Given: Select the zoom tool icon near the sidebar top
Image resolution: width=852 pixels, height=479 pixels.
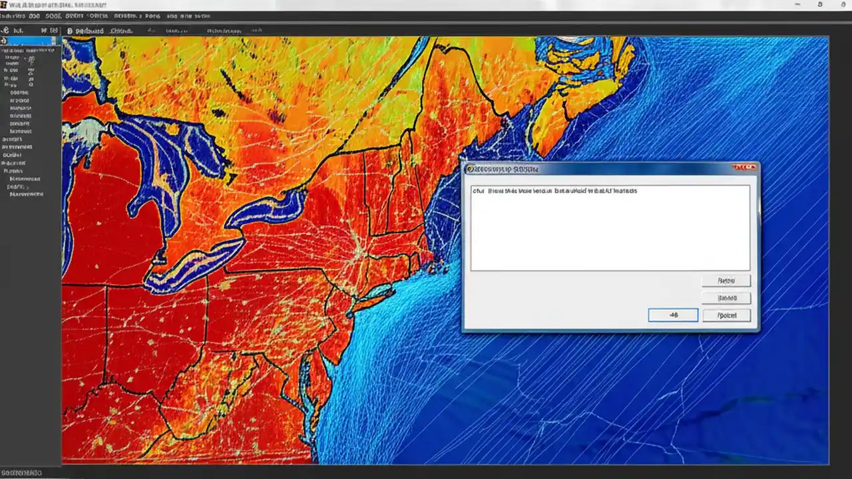Looking at the screenshot, I should pos(53,30).
